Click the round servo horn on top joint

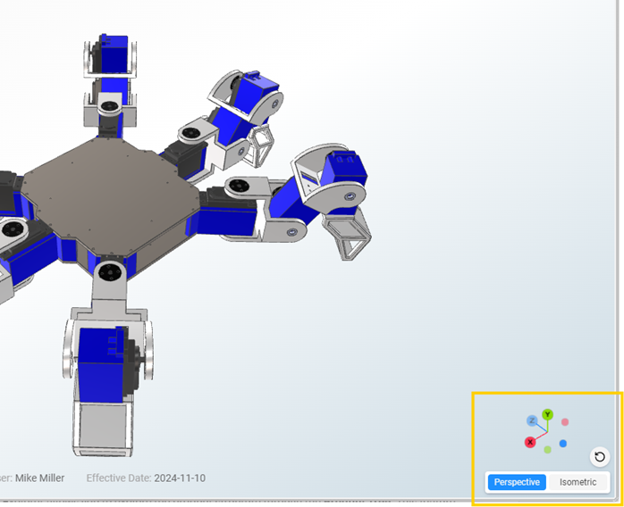point(109,107)
